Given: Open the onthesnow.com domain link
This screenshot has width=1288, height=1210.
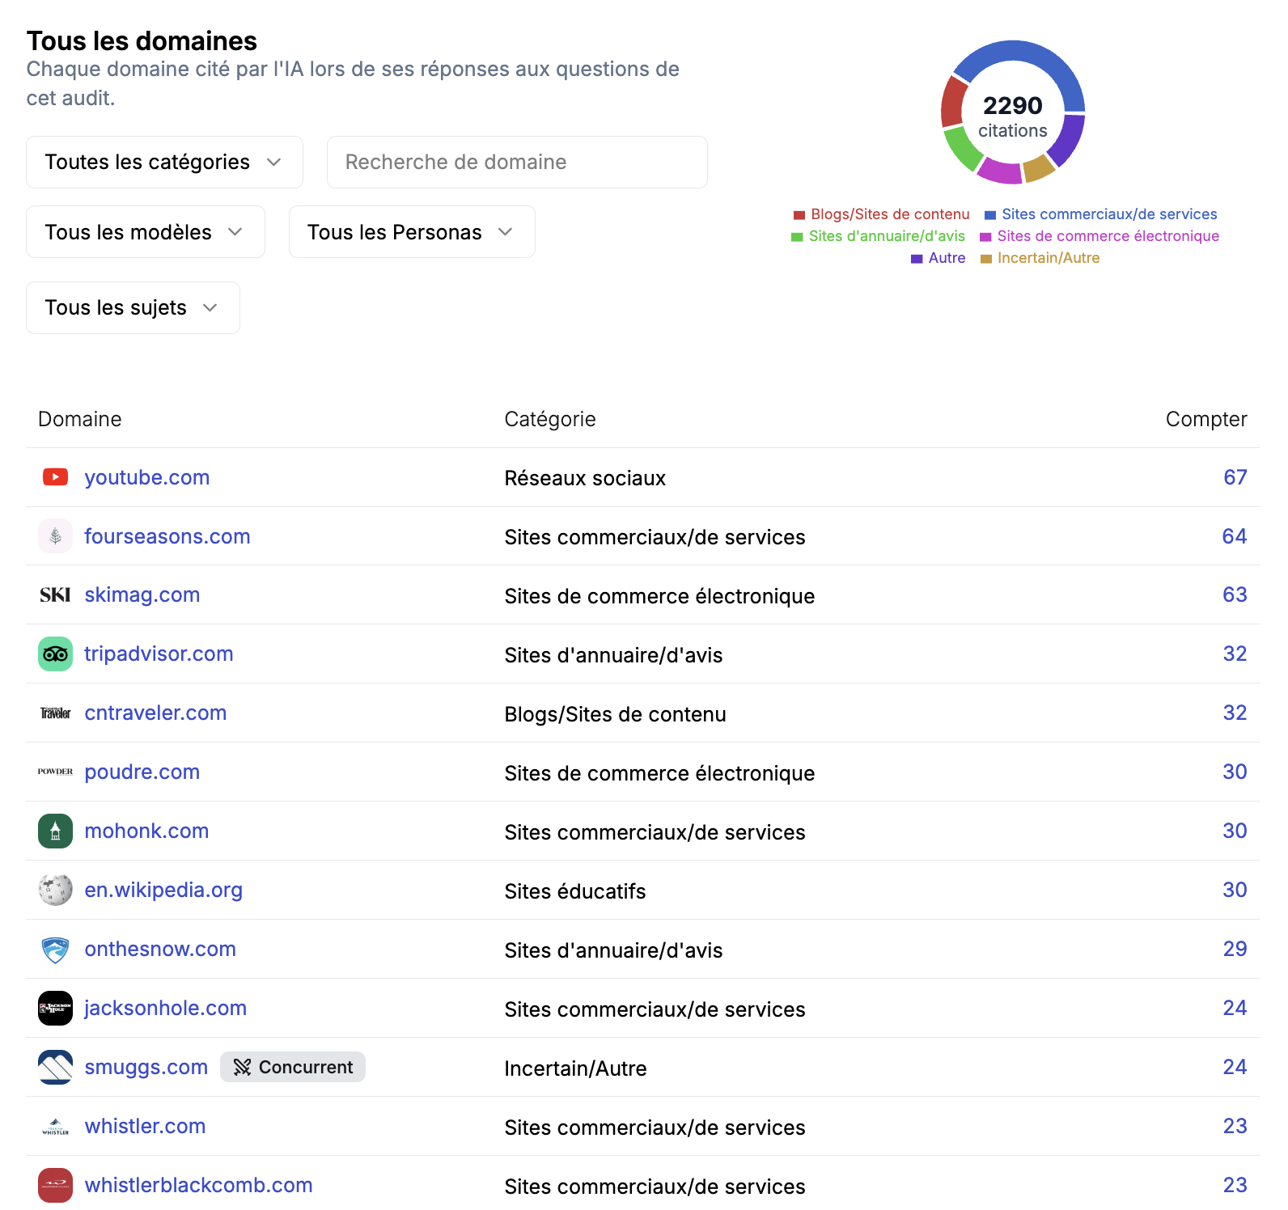Looking at the screenshot, I should (x=160, y=949).
